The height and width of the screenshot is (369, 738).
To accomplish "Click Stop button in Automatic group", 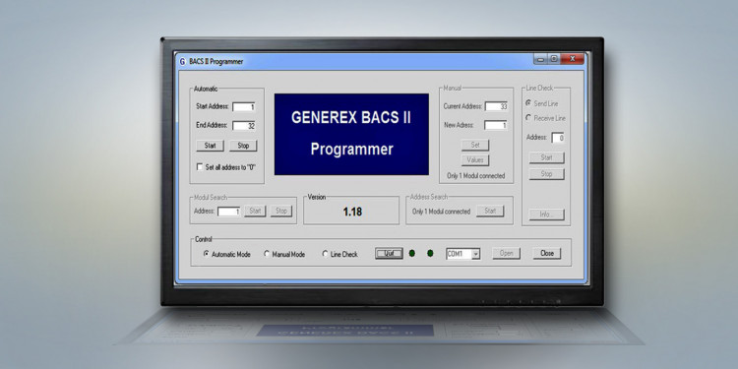I will 243,146.
